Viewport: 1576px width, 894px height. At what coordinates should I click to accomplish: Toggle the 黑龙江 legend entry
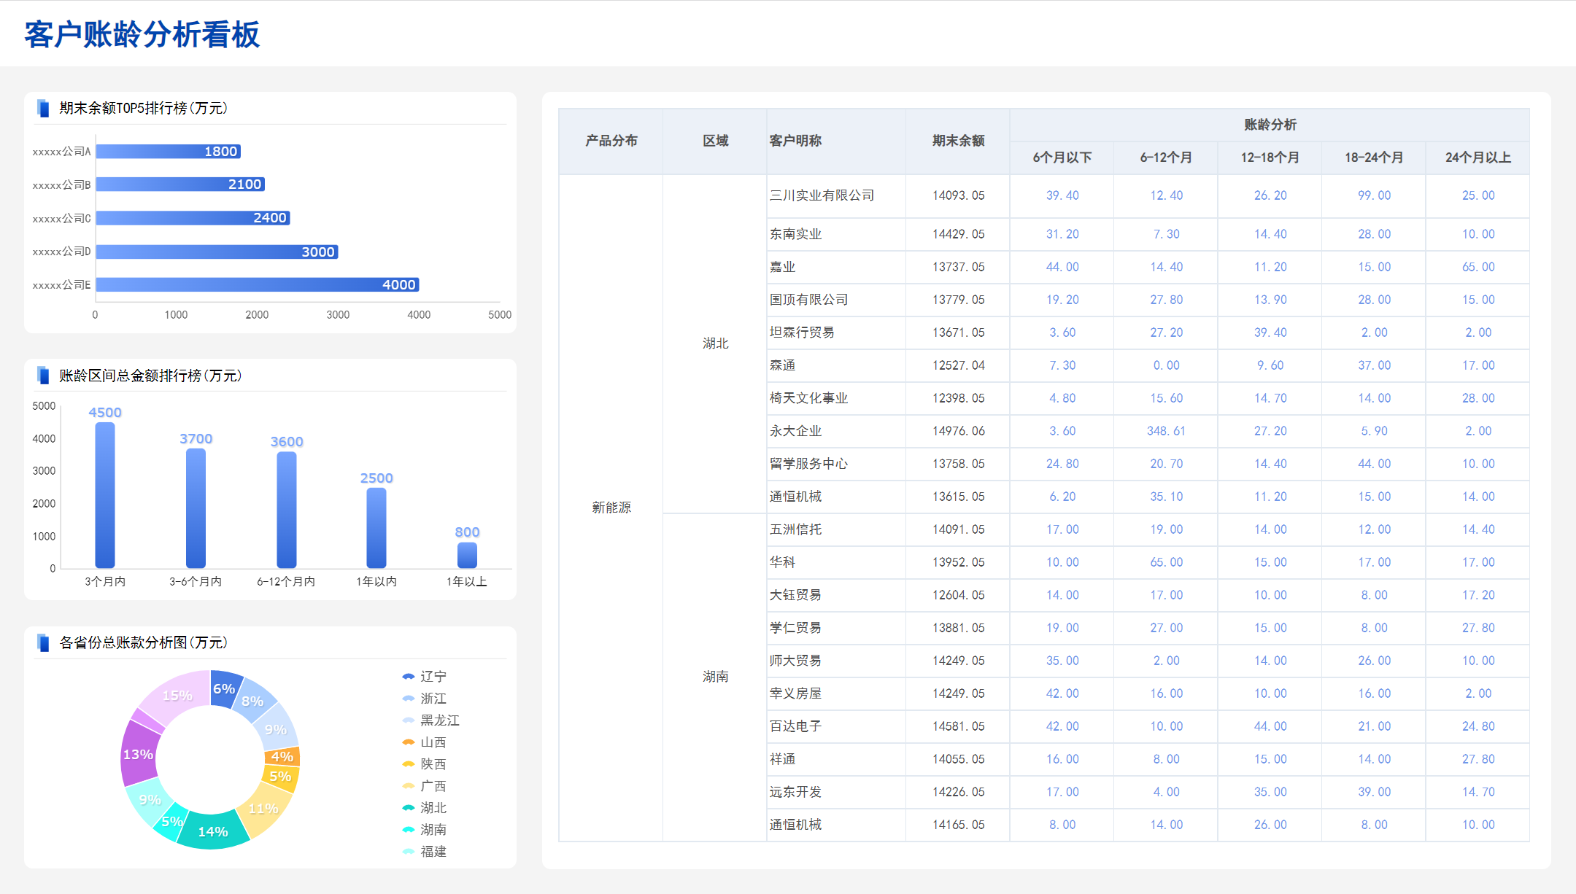click(x=439, y=720)
